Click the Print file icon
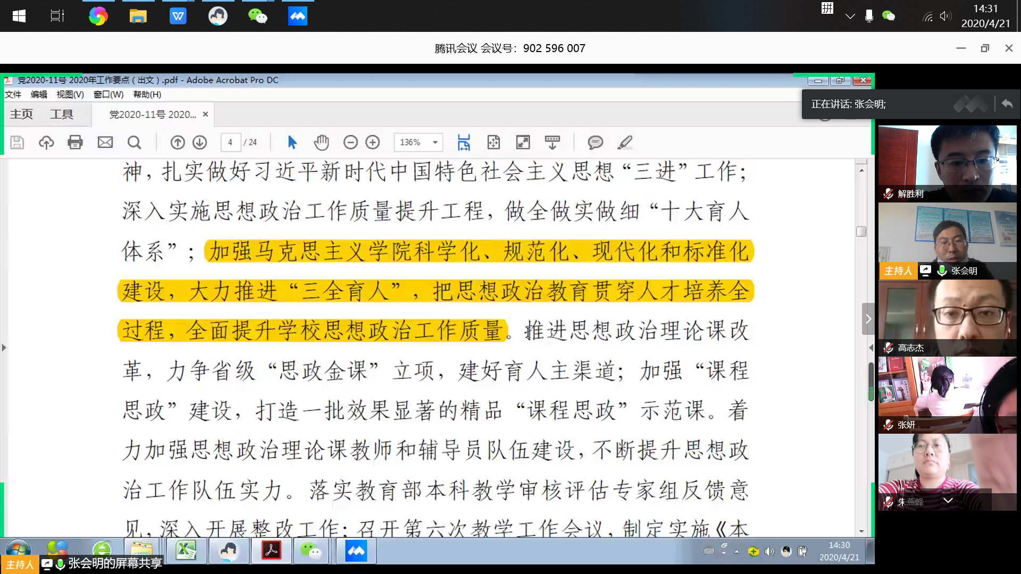This screenshot has width=1021, height=574. coord(75,142)
